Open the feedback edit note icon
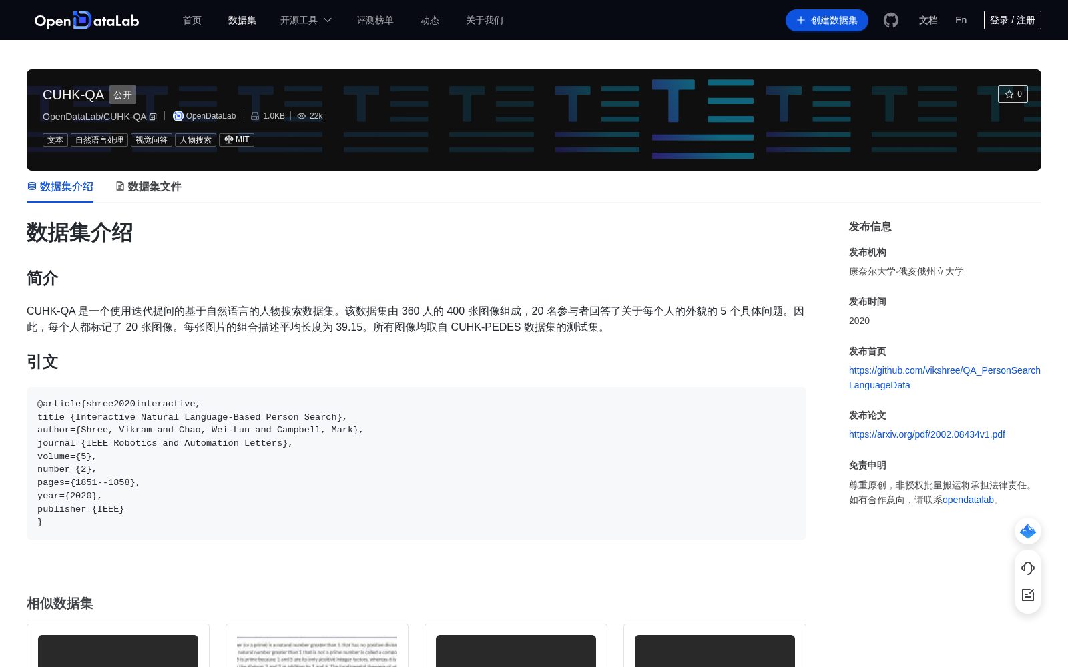 coord(1028,595)
